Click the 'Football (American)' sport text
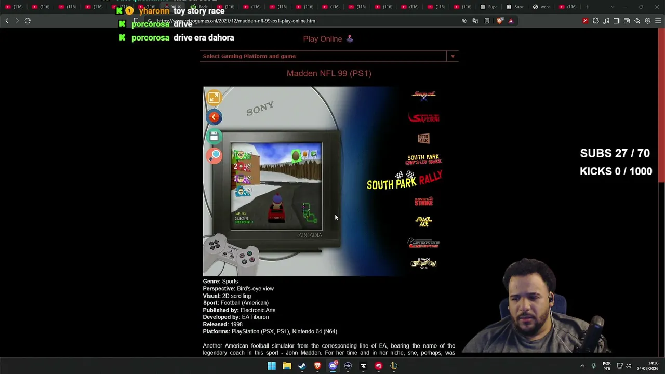This screenshot has height=374, width=665. [x=244, y=303]
